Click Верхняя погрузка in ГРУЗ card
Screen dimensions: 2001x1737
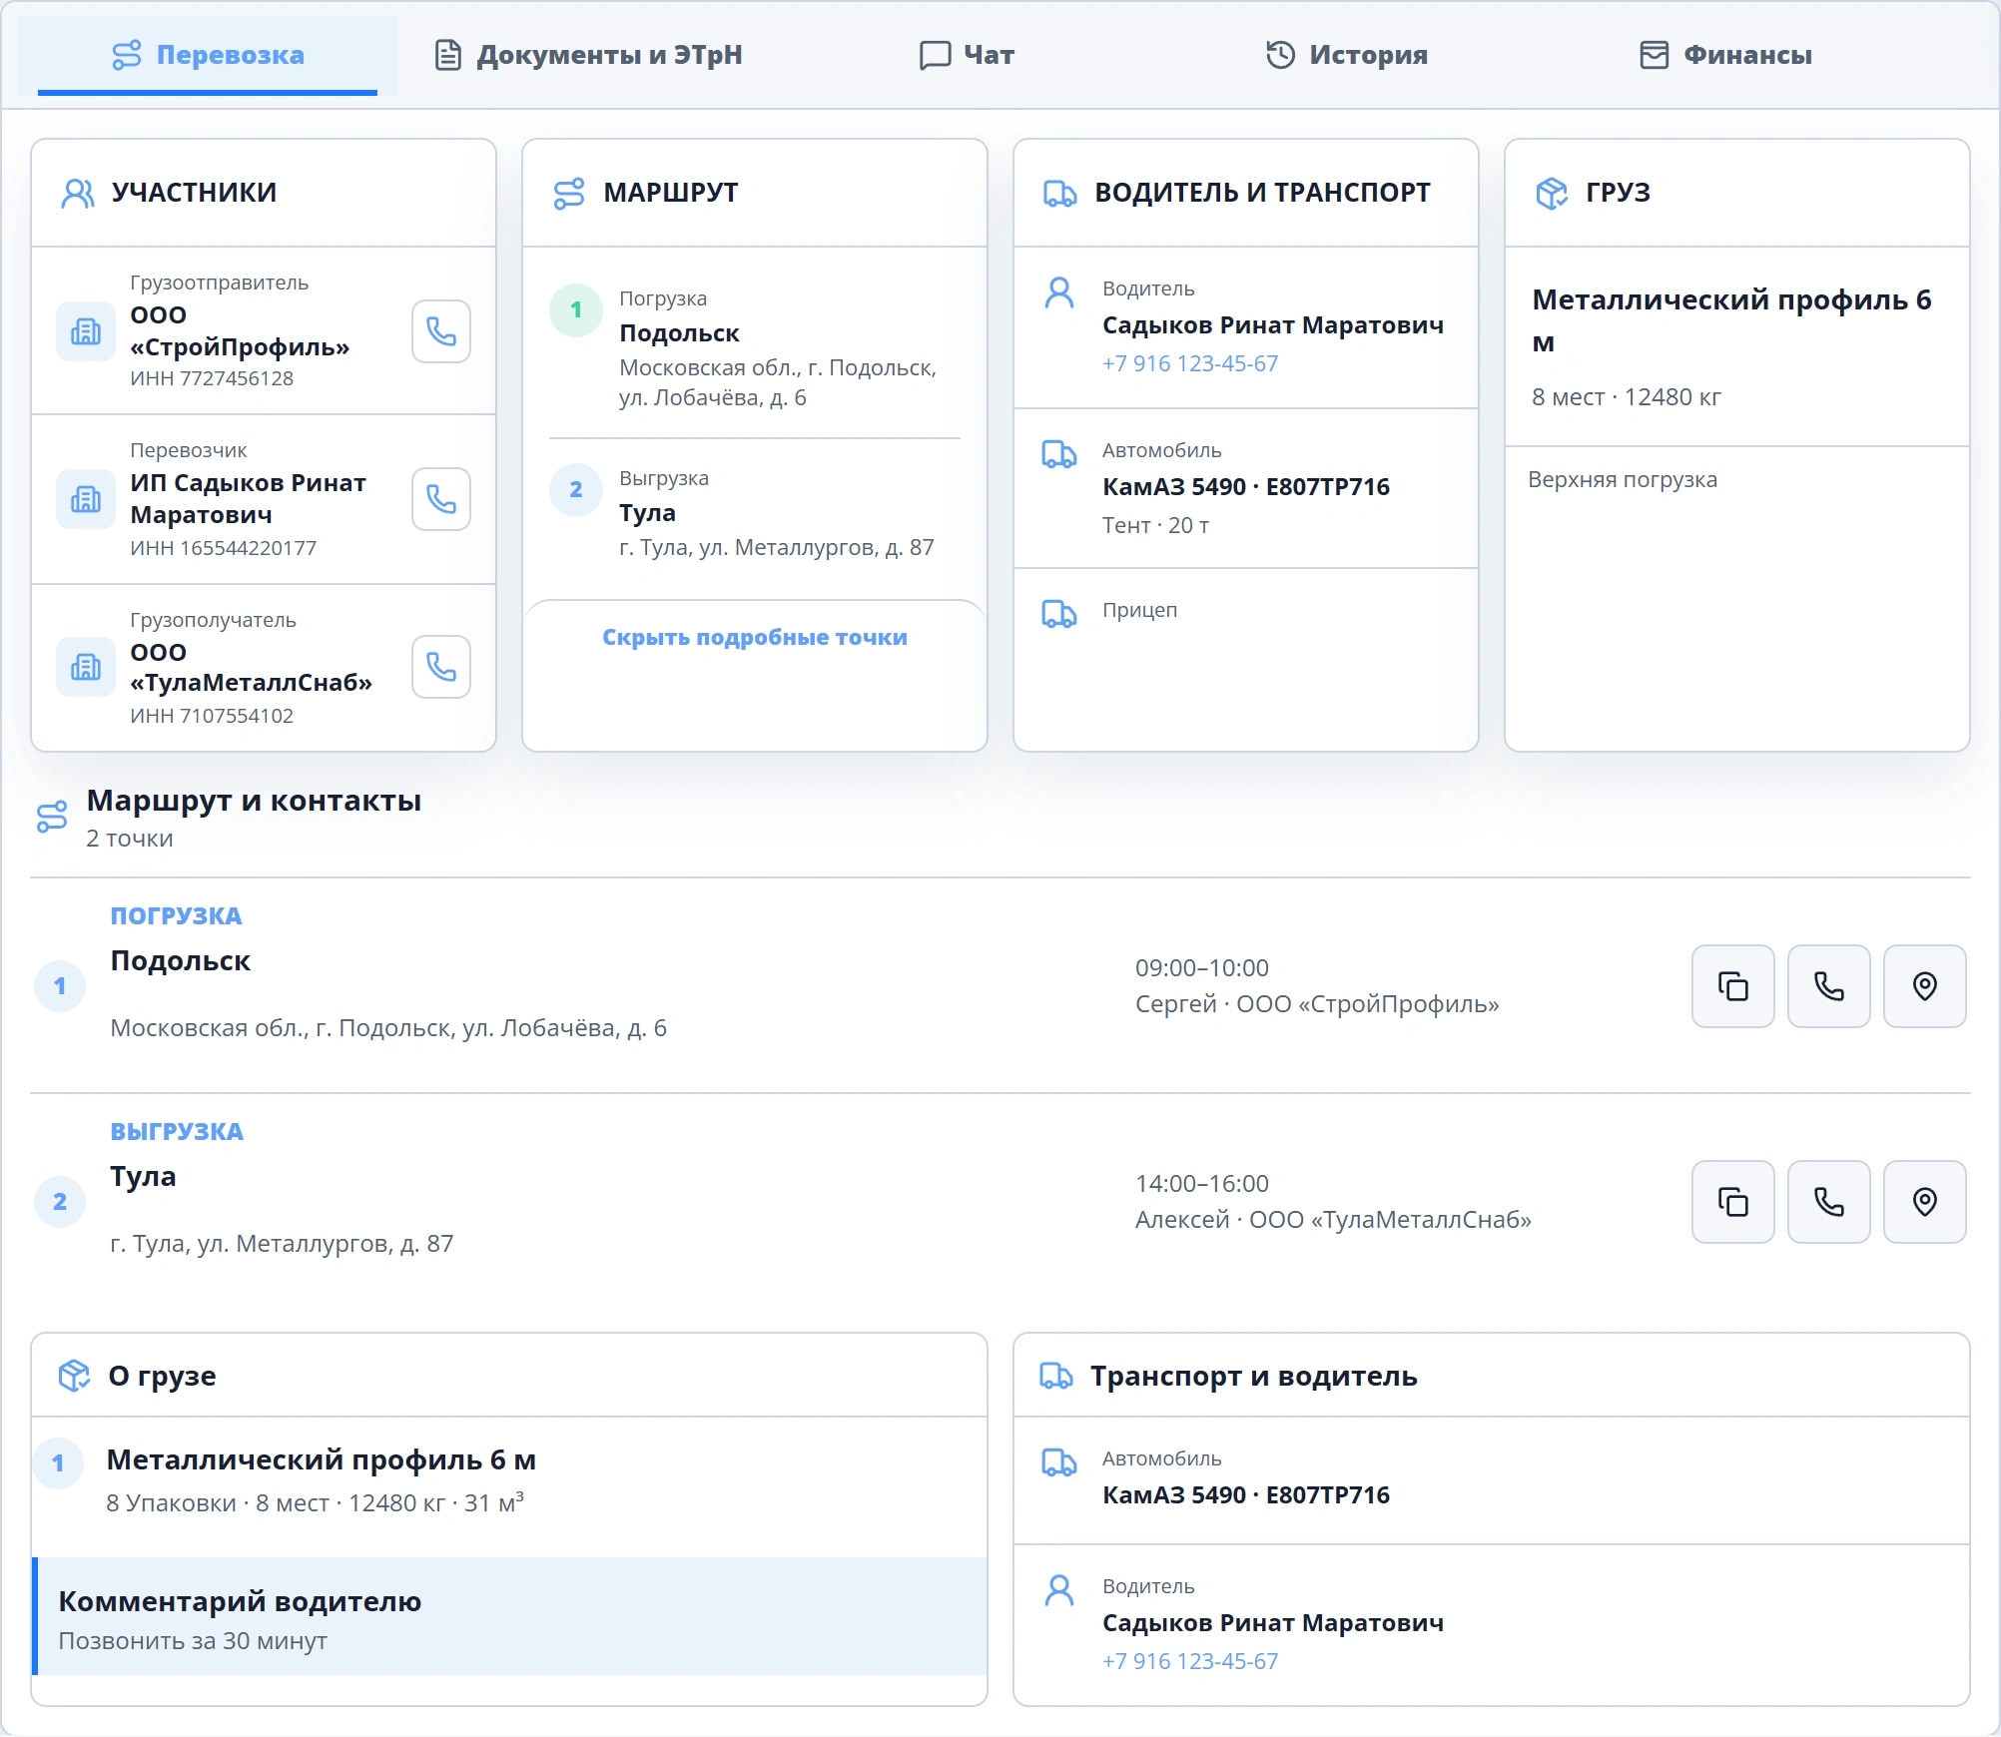[1623, 479]
